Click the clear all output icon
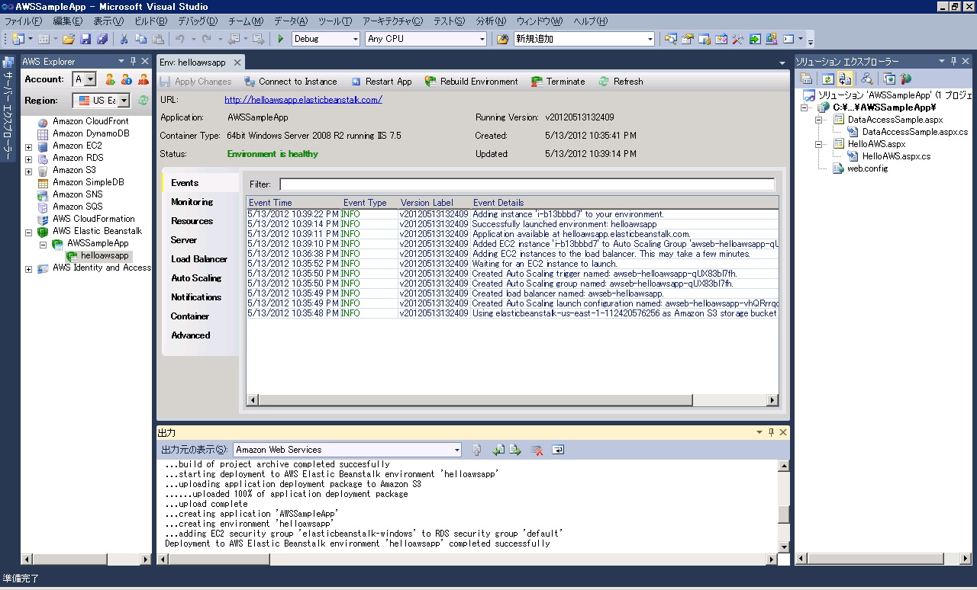 537,450
